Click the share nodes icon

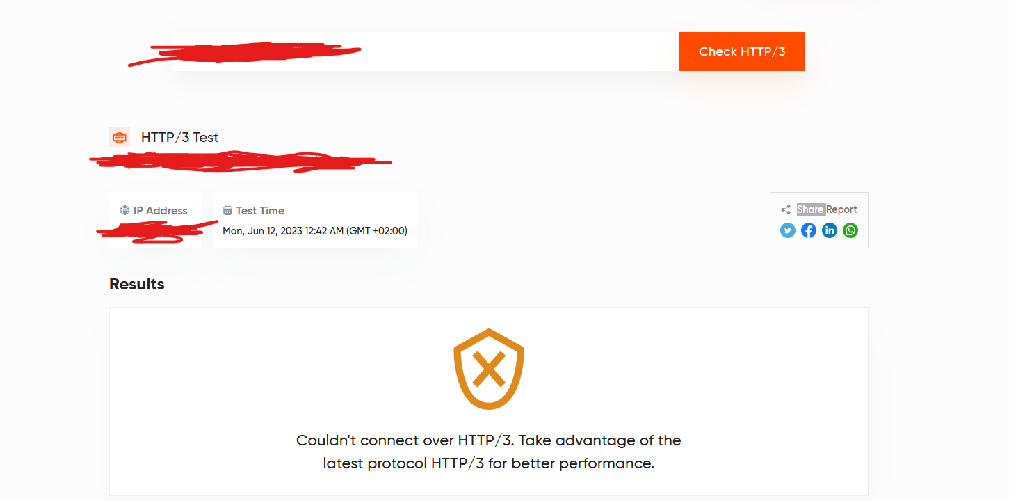tap(786, 209)
